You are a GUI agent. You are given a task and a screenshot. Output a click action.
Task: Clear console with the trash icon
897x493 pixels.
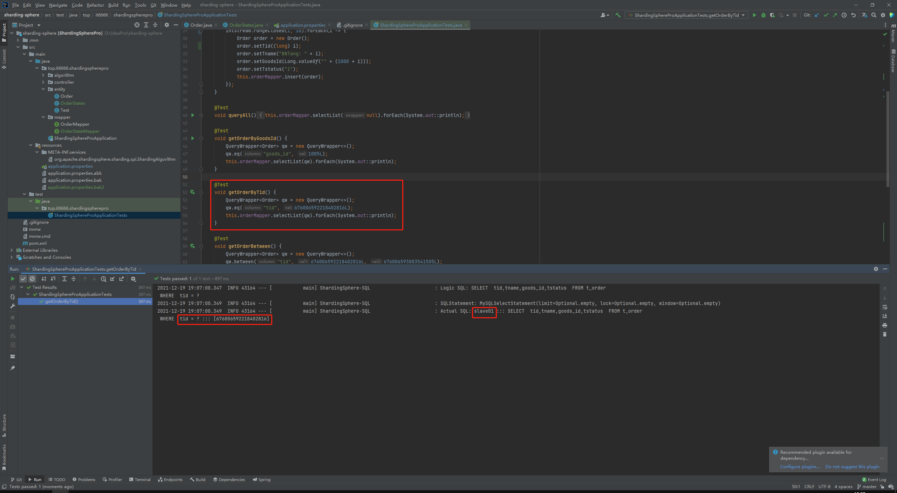click(x=885, y=334)
